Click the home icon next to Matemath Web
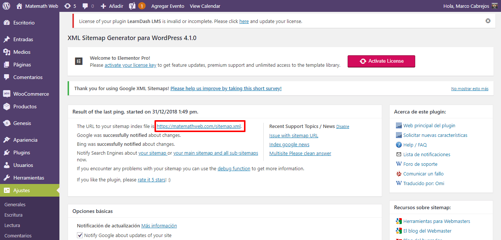The width and height of the screenshot is (501, 240). [19, 6]
